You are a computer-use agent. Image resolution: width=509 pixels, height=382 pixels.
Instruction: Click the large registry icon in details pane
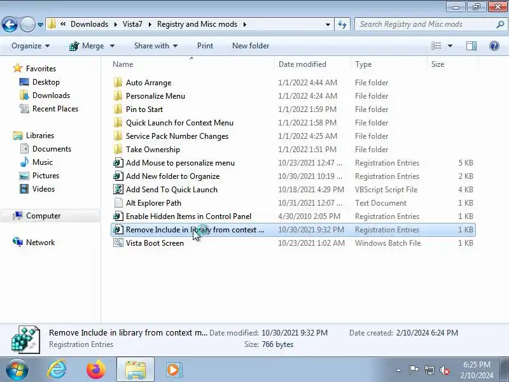25,339
